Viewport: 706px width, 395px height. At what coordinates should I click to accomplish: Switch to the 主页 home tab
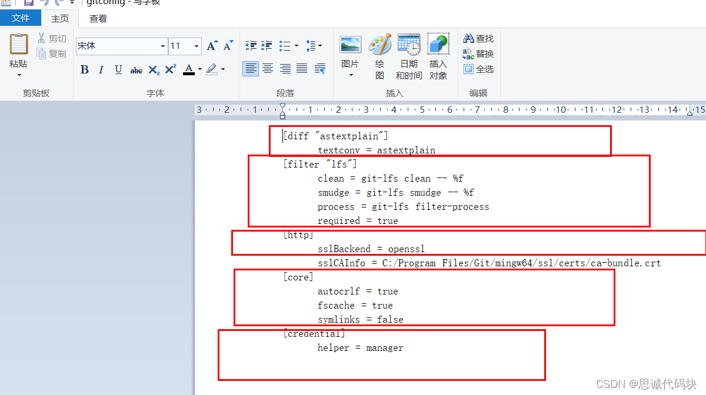[x=60, y=18]
